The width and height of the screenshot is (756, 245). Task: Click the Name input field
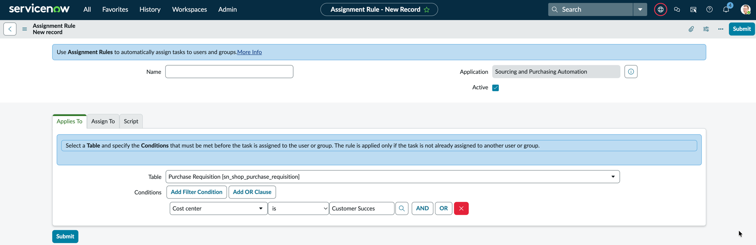(229, 72)
